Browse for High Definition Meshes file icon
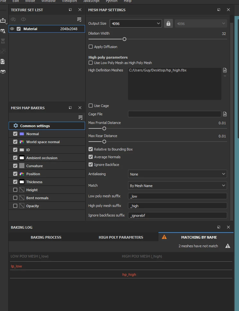 (225, 70)
